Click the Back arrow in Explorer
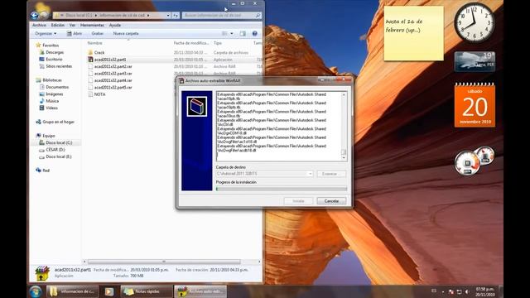Image resolution: width=530 pixels, height=298 pixels. coord(34,15)
